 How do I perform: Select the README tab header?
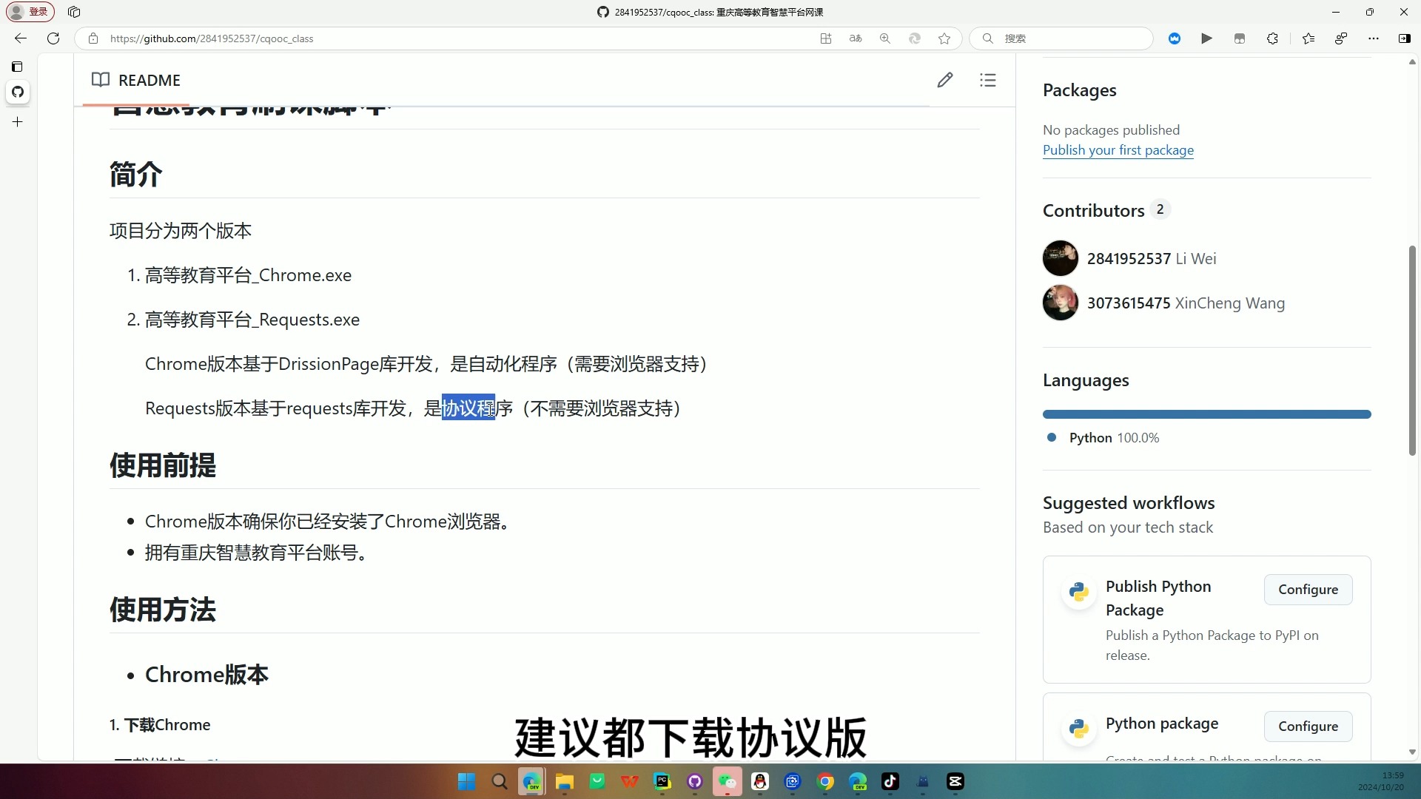[x=136, y=80]
